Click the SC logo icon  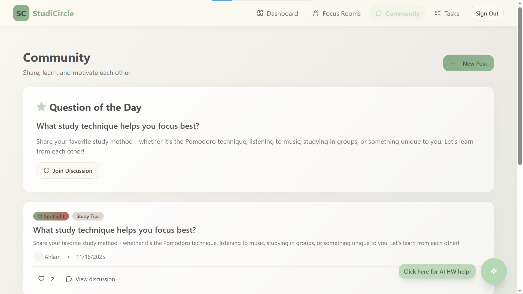click(21, 13)
